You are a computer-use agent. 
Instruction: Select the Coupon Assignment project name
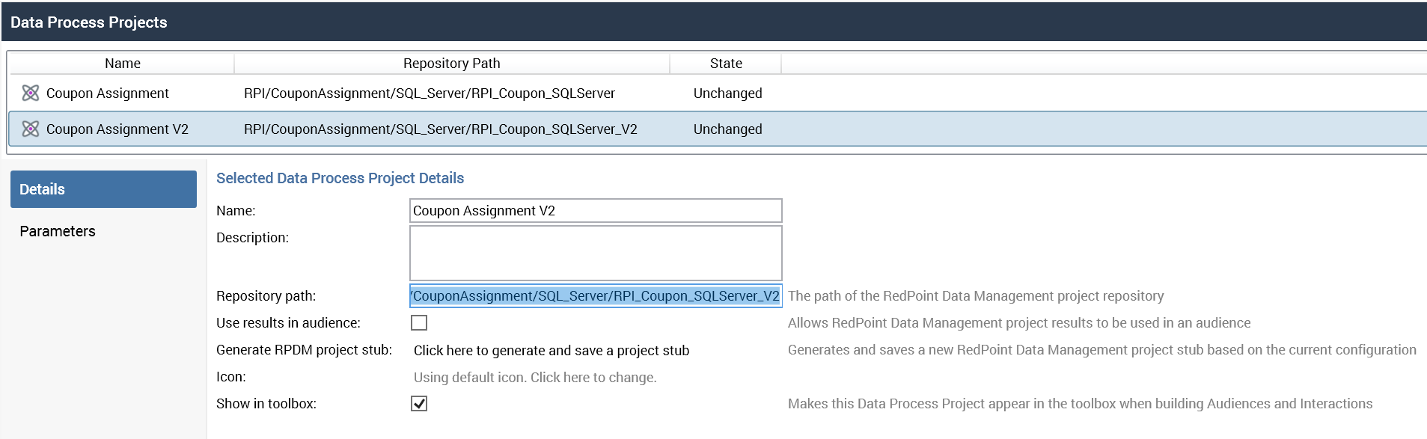108,93
